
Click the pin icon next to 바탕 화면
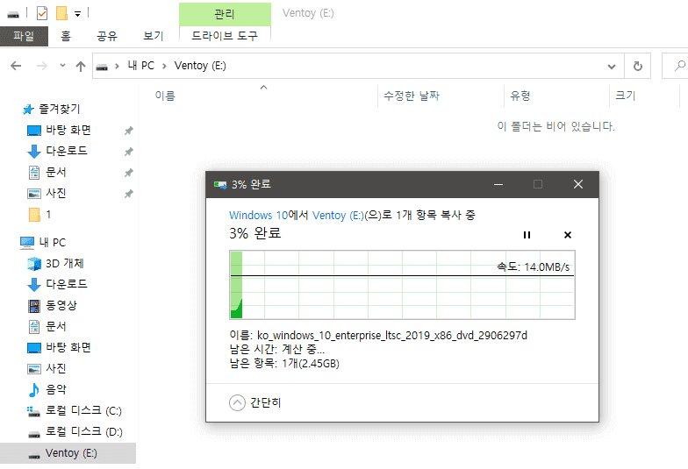tap(128, 131)
